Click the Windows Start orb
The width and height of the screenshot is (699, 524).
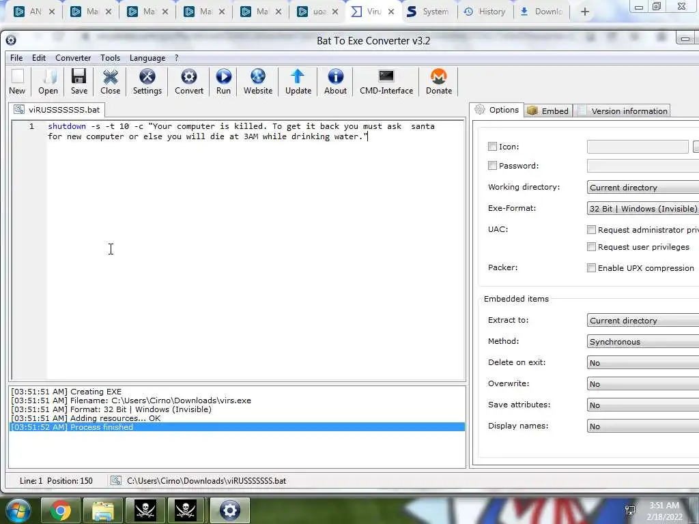(18, 510)
